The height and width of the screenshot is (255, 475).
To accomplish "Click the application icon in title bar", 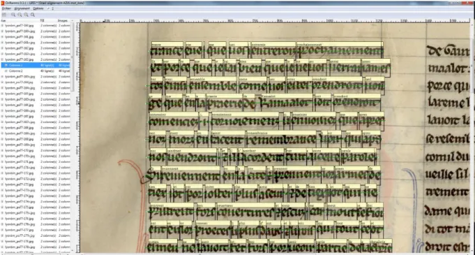I will [3, 3].
